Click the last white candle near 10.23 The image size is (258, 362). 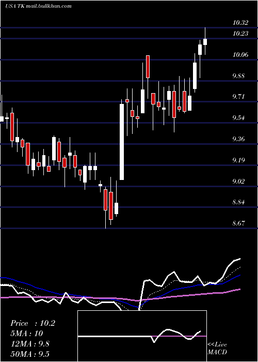(205, 42)
